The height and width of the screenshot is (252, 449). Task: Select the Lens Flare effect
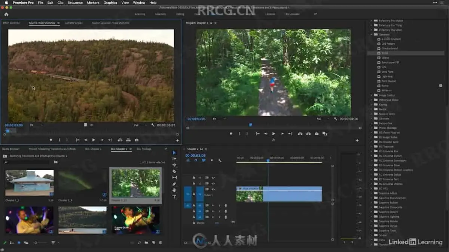tap(387, 72)
